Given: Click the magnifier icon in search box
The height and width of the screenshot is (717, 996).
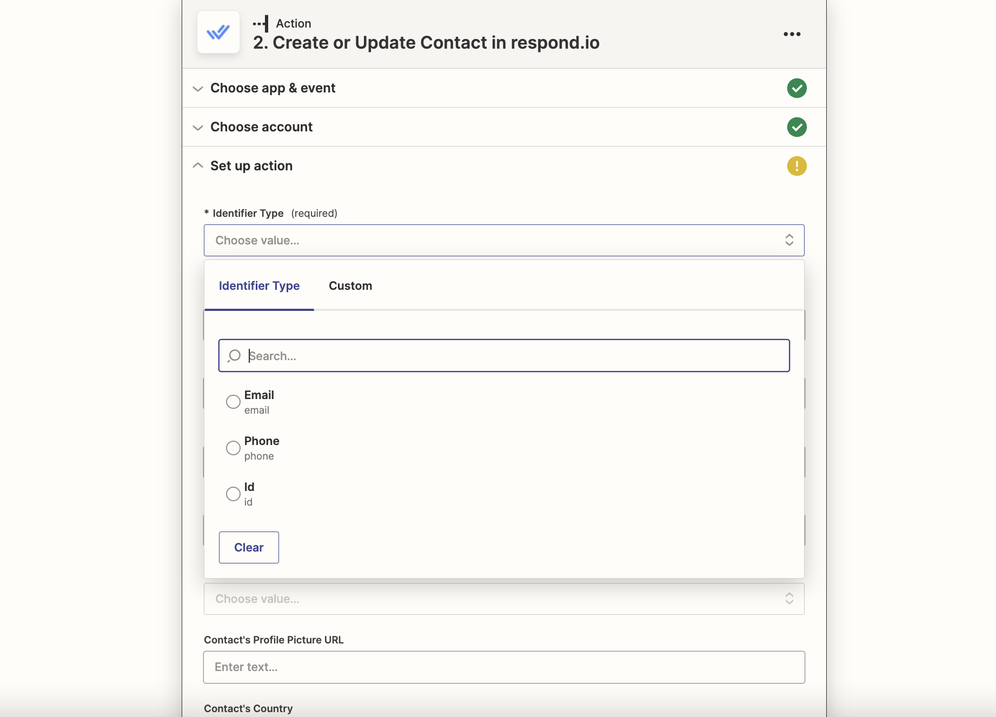Looking at the screenshot, I should point(234,356).
